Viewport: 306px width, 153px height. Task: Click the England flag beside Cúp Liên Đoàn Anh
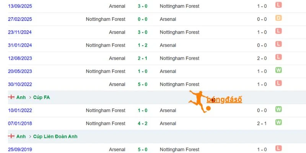click(x=11, y=136)
